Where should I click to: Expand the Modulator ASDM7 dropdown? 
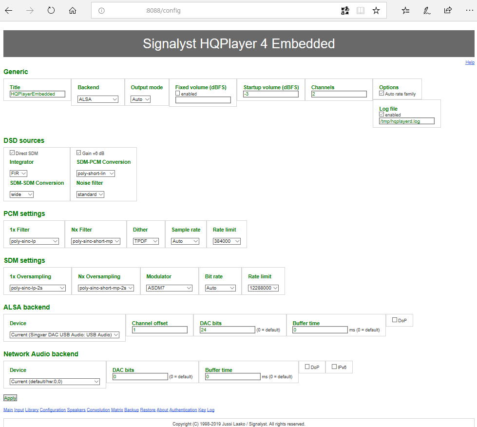169,288
